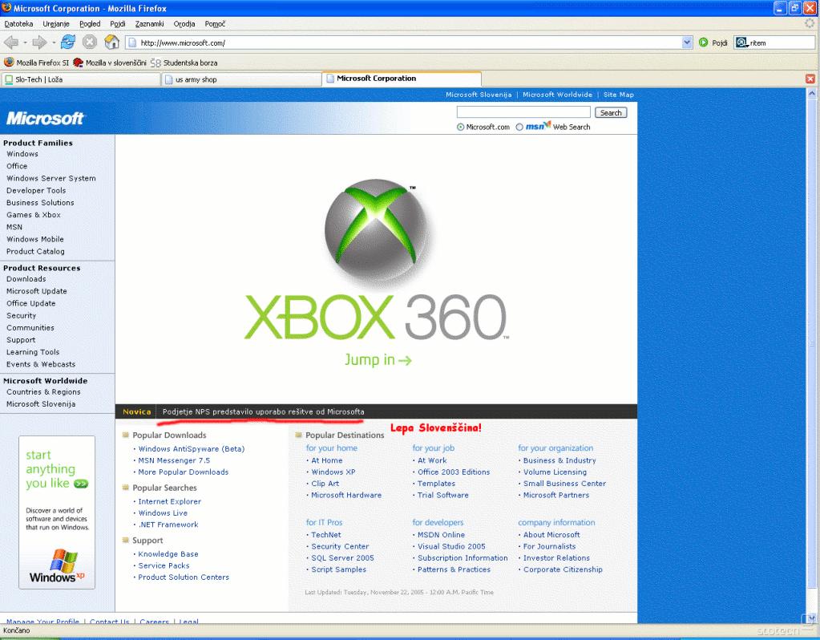Click the Microsoft logo in the header
Screen dimensions: 820x640
[45, 118]
